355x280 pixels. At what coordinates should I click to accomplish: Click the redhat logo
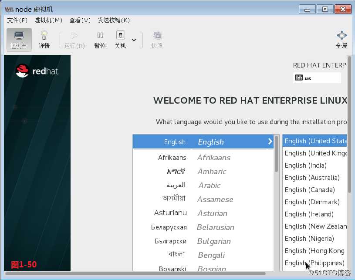(37, 71)
